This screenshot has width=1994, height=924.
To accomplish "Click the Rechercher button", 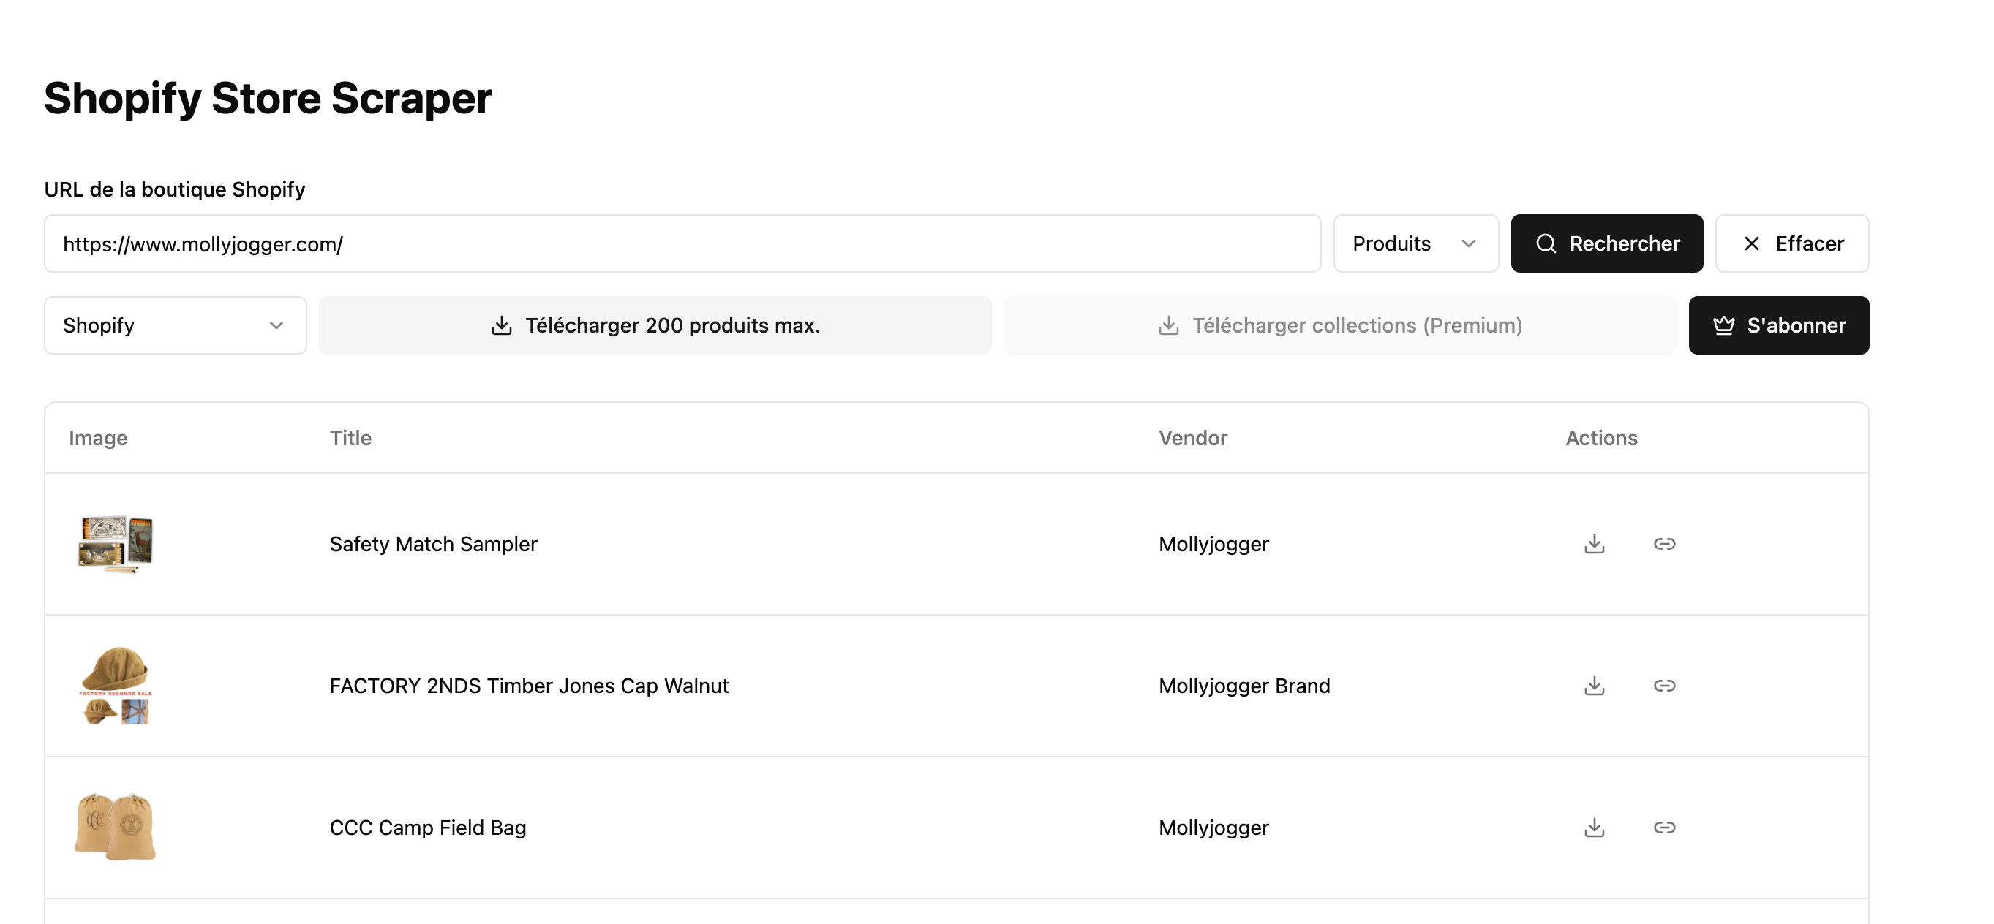I will 1606,243.
